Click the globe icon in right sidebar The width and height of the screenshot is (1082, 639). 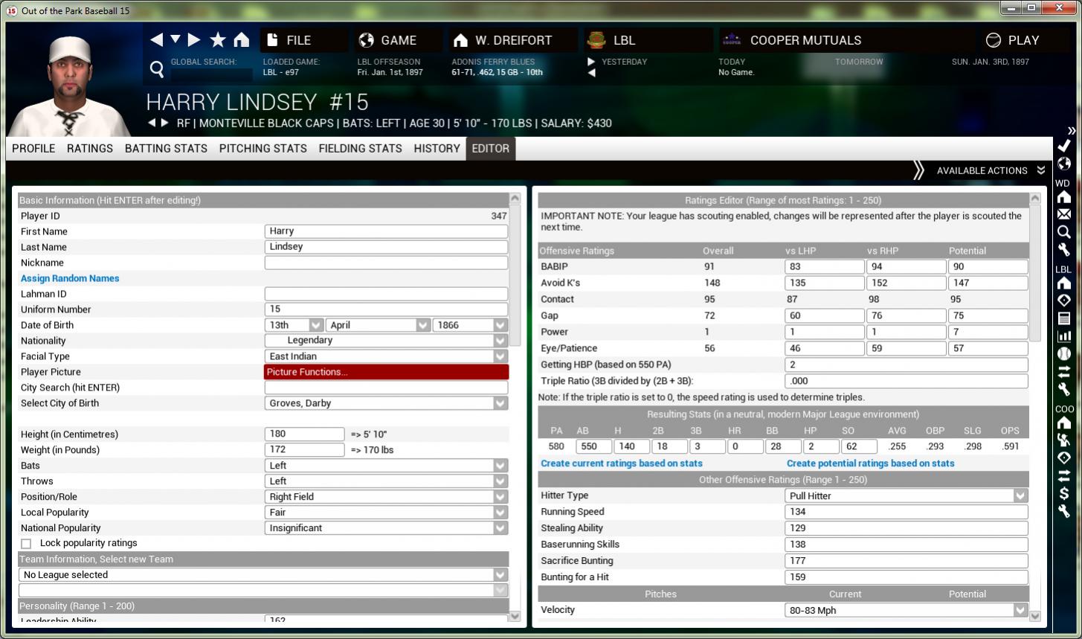click(x=1064, y=164)
